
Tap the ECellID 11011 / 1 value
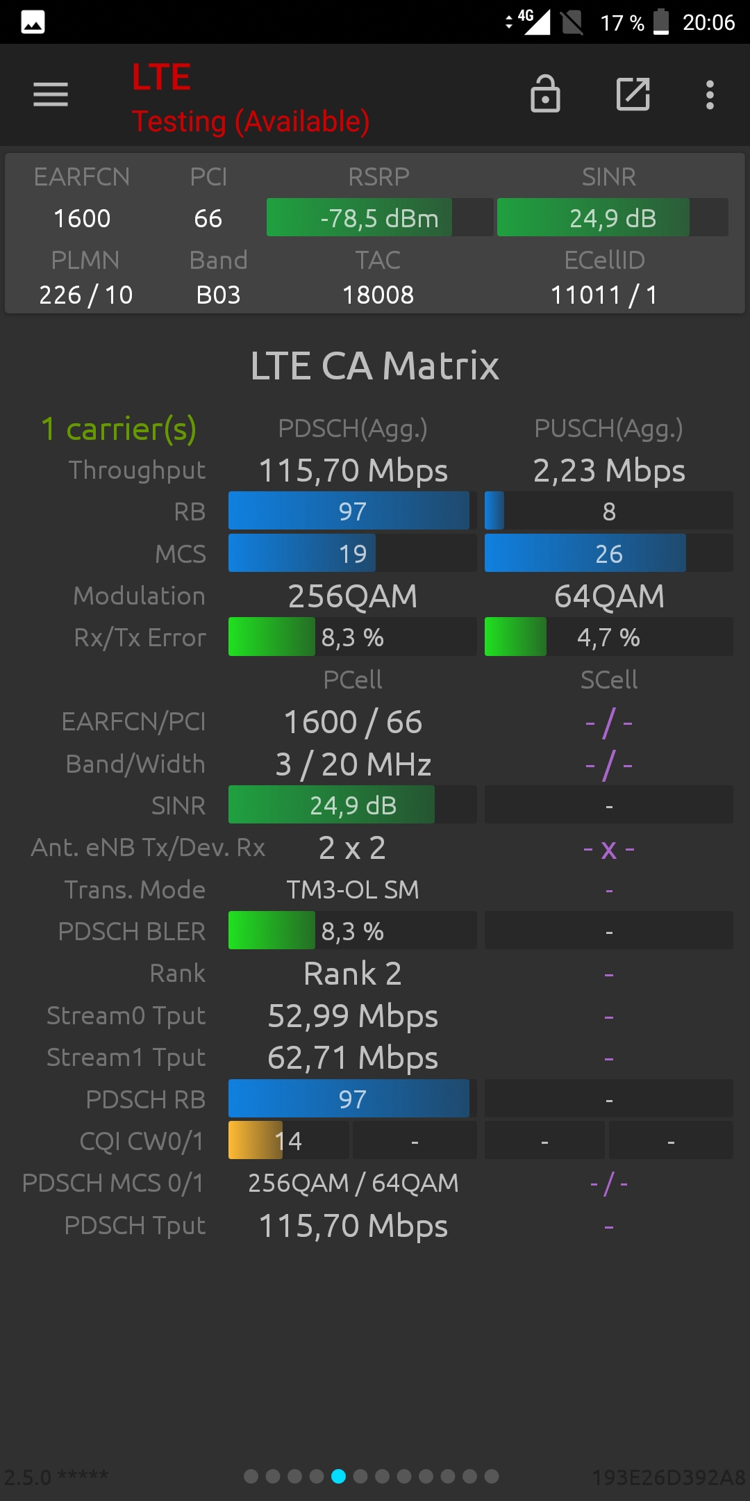coord(604,295)
